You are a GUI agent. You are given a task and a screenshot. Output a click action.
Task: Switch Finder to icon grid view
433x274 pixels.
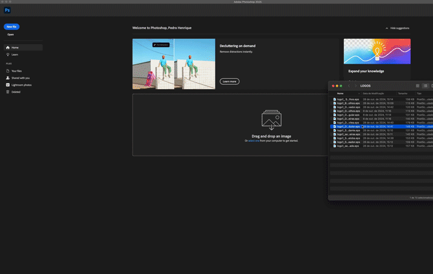[417, 86]
